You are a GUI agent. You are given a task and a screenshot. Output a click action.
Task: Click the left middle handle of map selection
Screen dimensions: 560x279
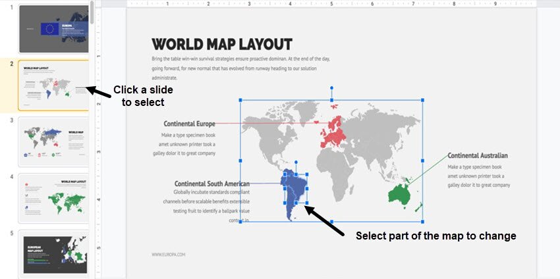[240, 161]
